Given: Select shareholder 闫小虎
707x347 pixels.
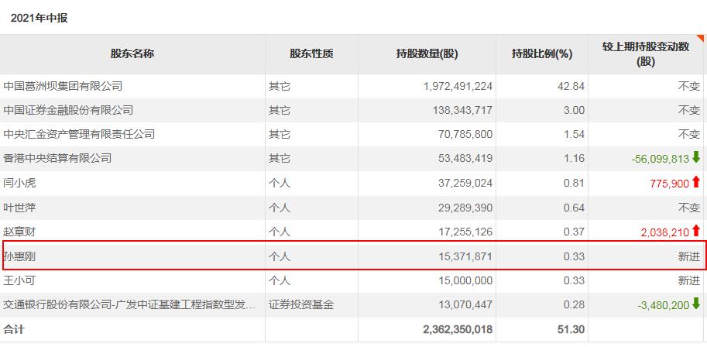Looking at the screenshot, I should [x=19, y=183].
